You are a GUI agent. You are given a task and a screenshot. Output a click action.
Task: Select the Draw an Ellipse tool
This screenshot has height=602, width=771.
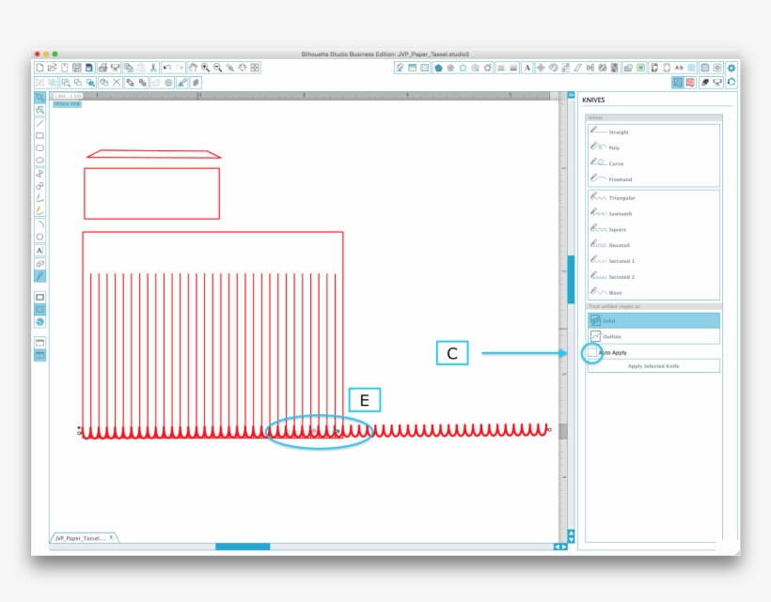(39, 160)
